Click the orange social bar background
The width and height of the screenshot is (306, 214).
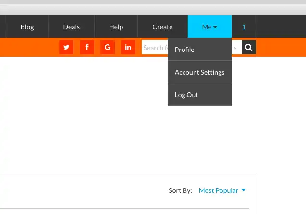click(29, 47)
